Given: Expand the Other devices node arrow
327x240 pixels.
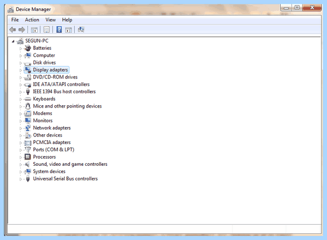Looking at the screenshot, I should click(21, 136).
